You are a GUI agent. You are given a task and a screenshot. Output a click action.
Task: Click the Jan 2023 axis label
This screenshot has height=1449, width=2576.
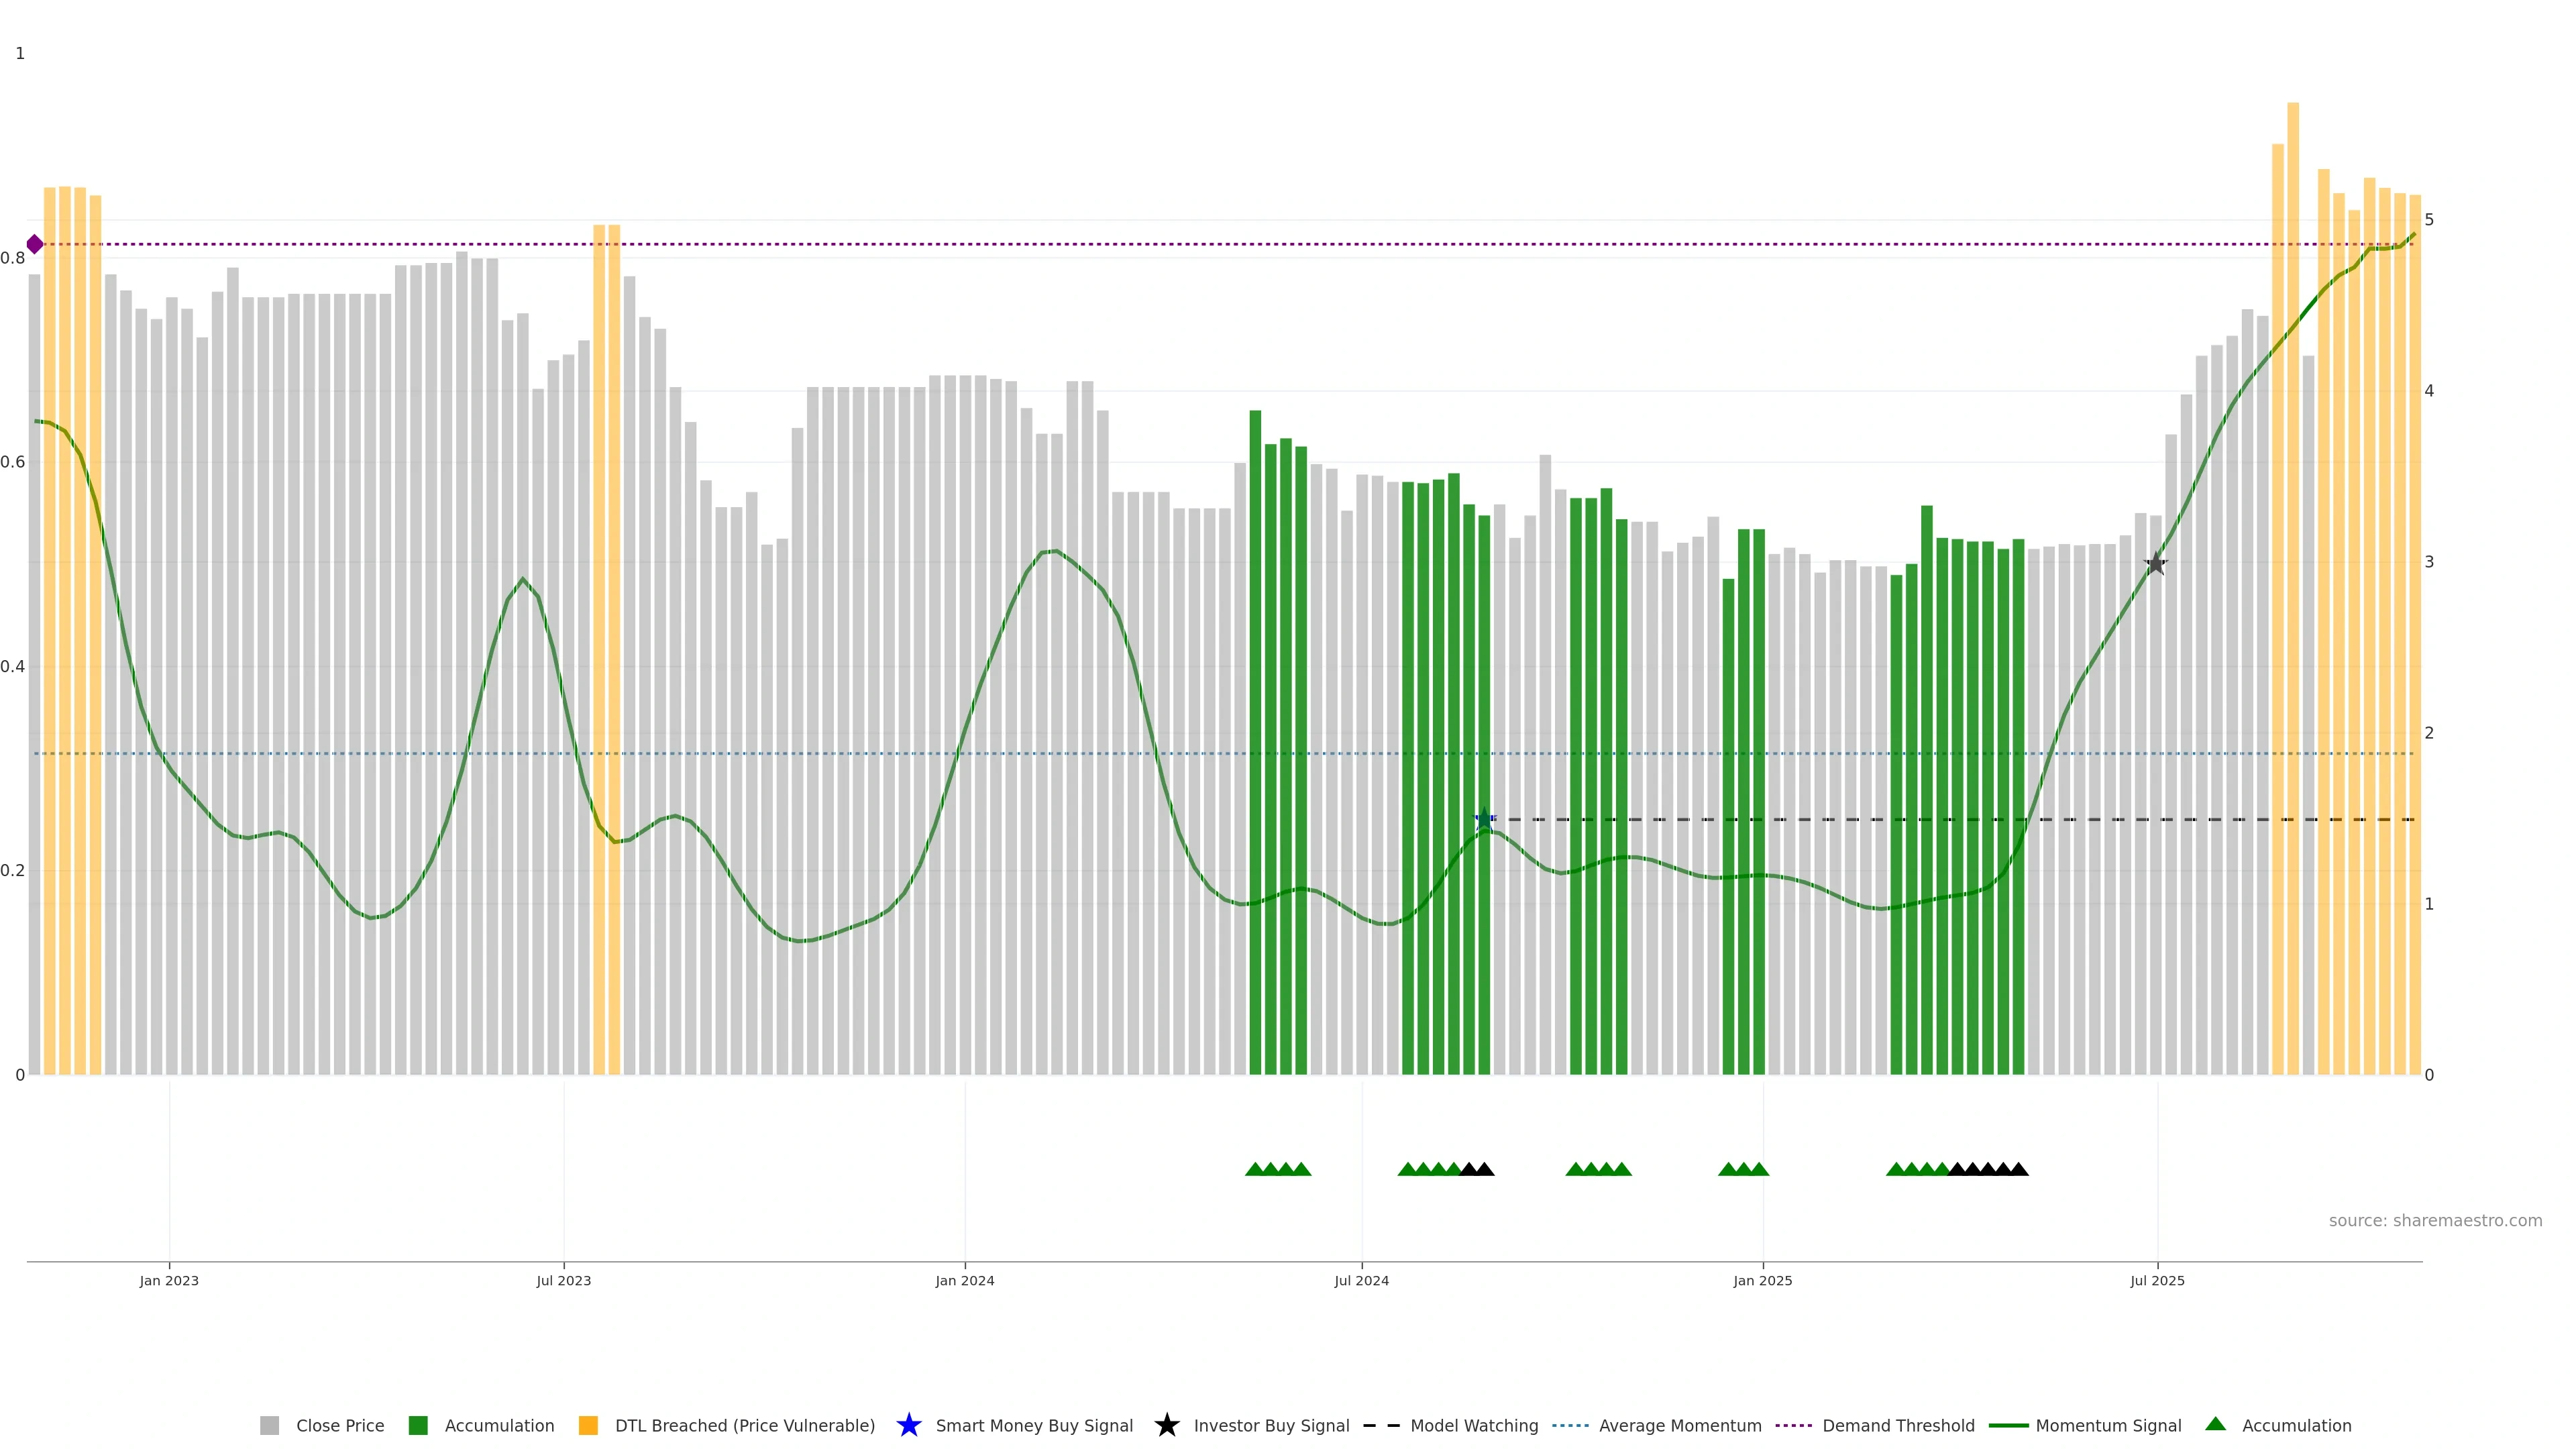coord(169,1280)
